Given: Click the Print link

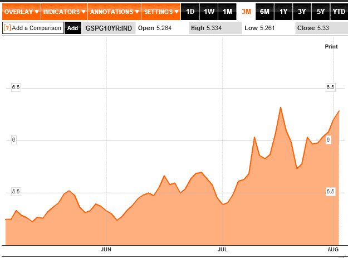Looking at the screenshot, I should coord(331,47).
